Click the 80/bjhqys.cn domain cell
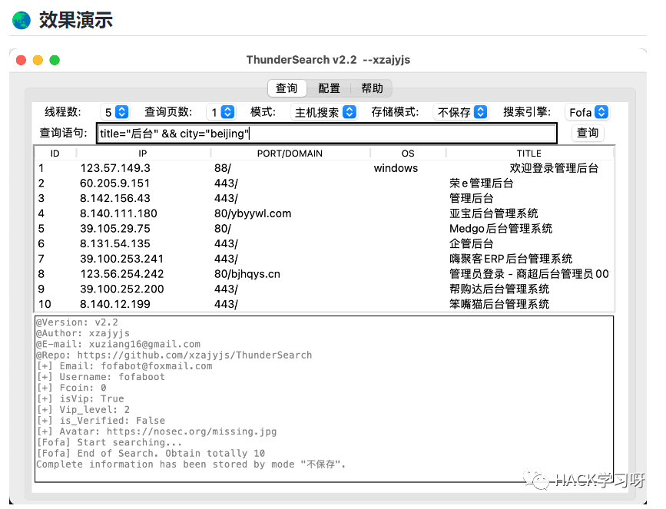 [x=247, y=274]
